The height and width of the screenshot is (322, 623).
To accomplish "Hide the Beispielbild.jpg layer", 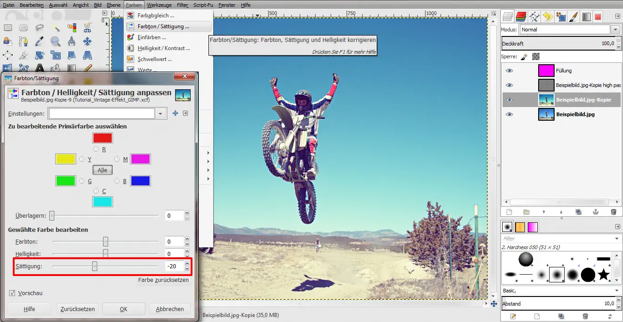I will pyautogui.click(x=510, y=114).
